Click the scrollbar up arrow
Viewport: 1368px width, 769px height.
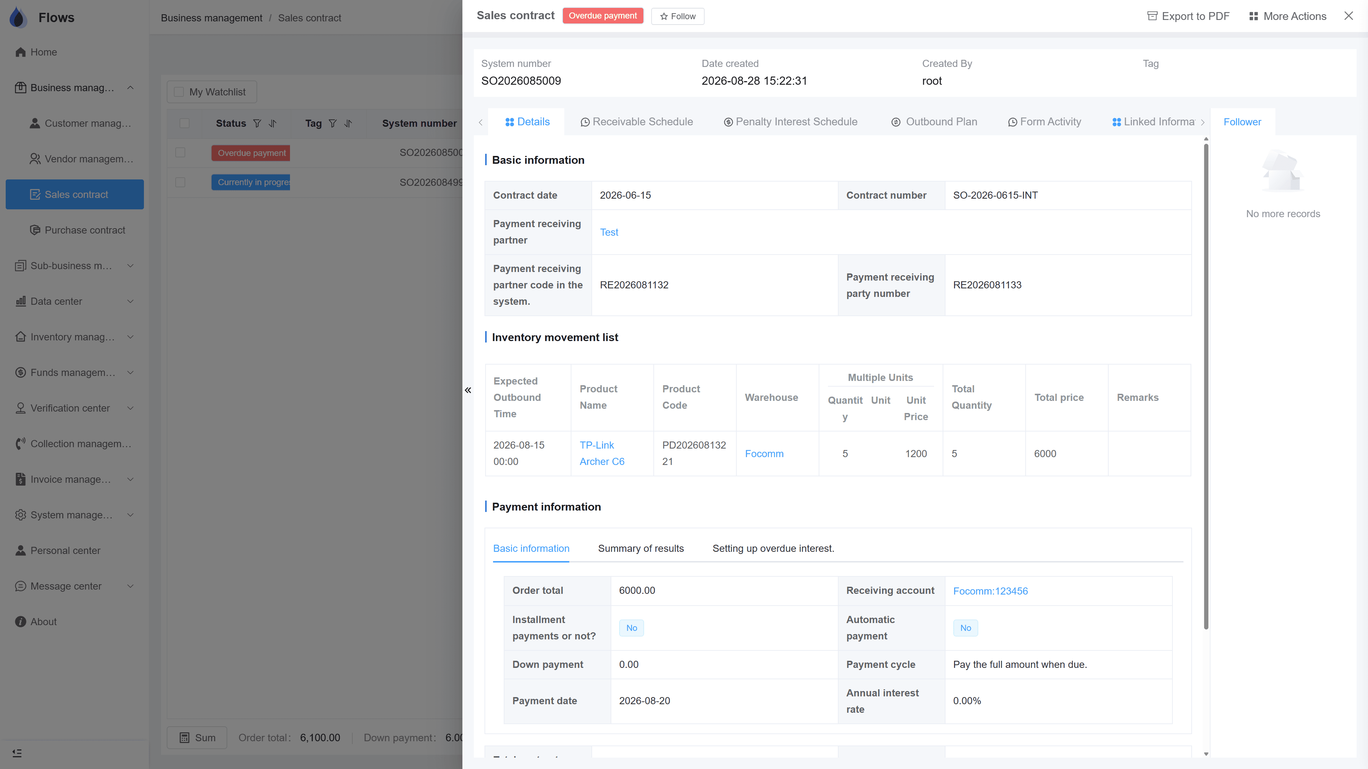[1206, 138]
